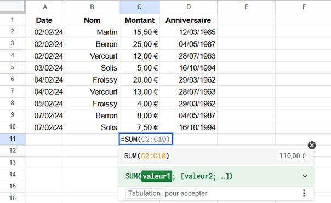331x203 pixels.
Task: Select row 8 header
Action: [x=13, y=103]
